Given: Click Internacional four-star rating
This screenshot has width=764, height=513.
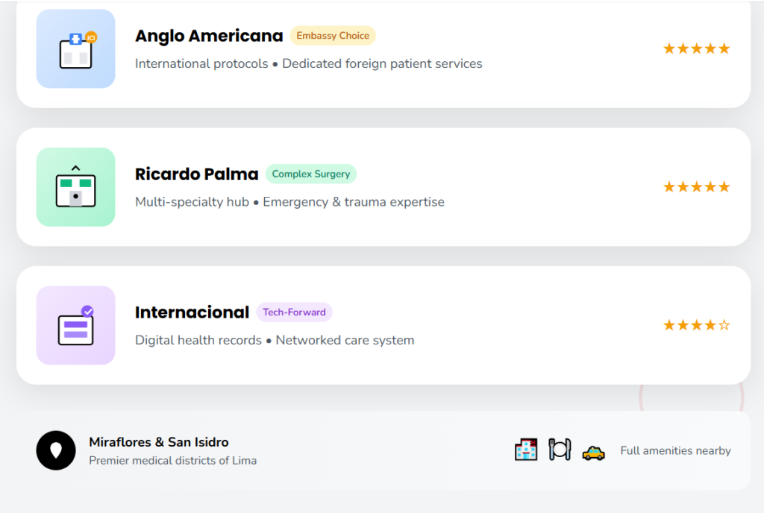Looking at the screenshot, I should pos(696,325).
